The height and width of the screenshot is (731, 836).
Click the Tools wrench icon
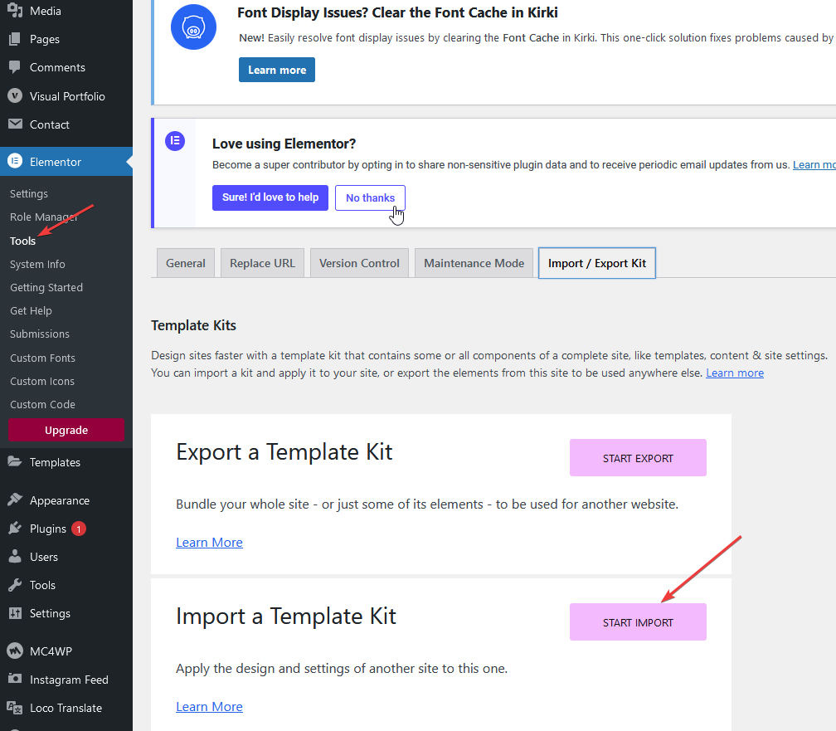pos(15,585)
